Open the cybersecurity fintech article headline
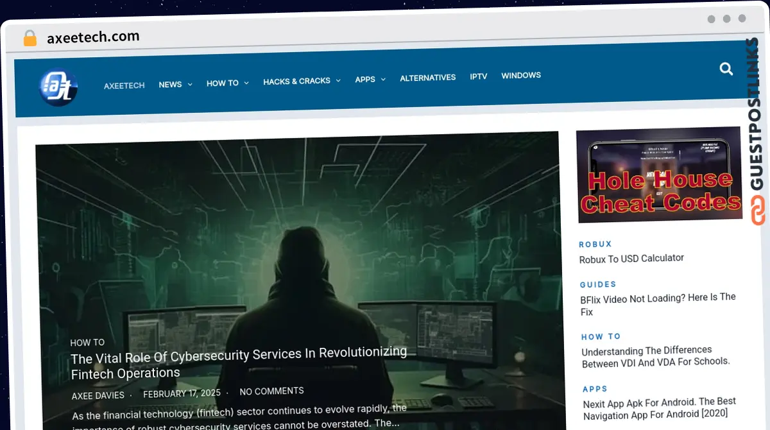The height and width of the screenshot is (430, 770). coord(239,365)
